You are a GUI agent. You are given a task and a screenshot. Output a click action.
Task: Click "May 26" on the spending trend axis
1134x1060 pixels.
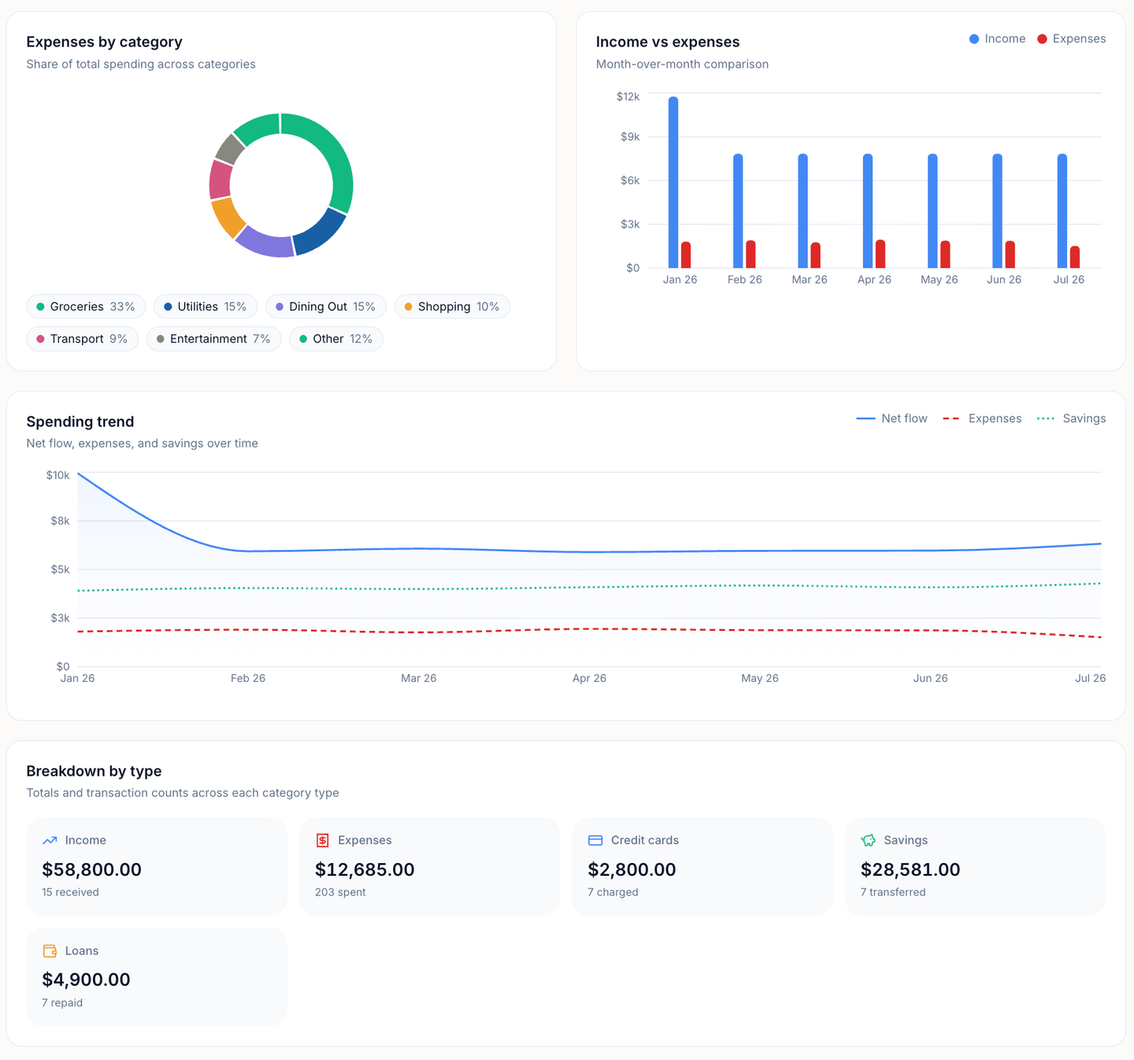pyautogui.click(x=760, y=678)
